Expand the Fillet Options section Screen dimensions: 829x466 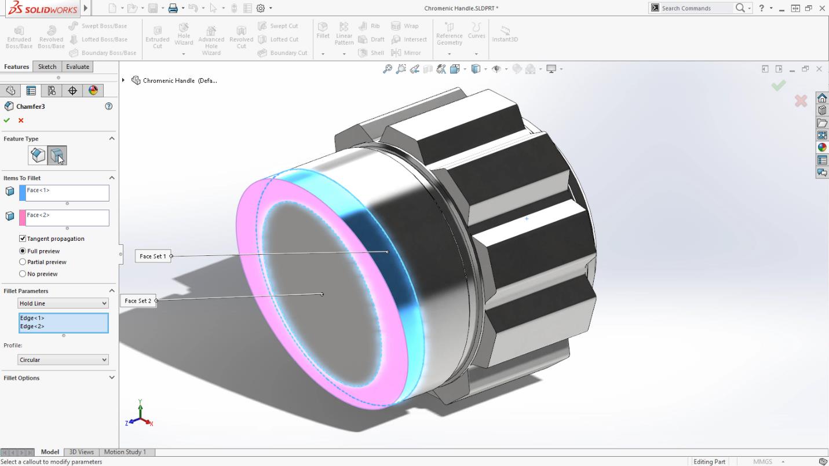[x=111, y=377]
